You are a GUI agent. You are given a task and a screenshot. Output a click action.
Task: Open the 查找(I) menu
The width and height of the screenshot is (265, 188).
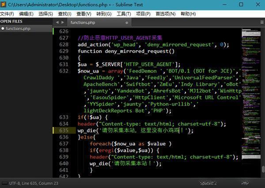point(64,14)
